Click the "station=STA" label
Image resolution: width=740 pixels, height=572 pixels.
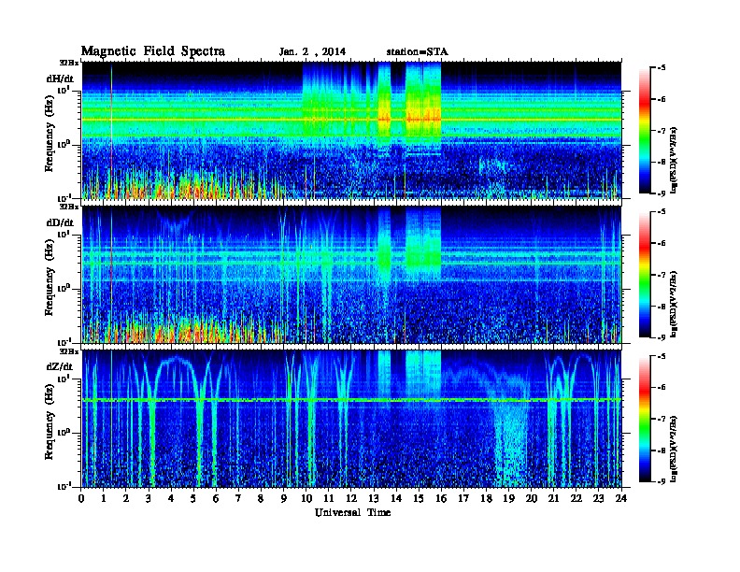pyautogui.click(x=418, y=52)
